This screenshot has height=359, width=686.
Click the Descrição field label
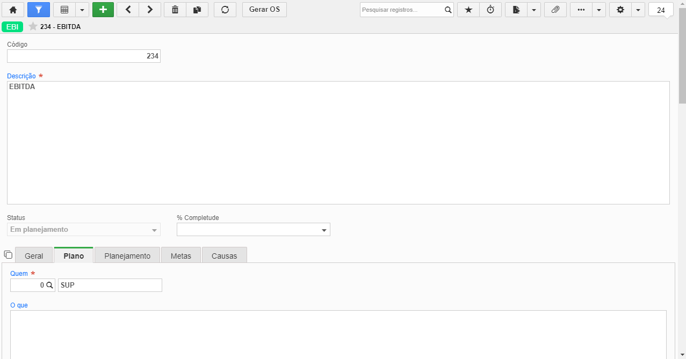(x=21, y=76)
